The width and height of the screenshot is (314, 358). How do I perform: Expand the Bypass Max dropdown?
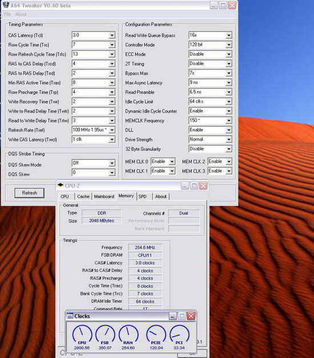click(228, 73)
